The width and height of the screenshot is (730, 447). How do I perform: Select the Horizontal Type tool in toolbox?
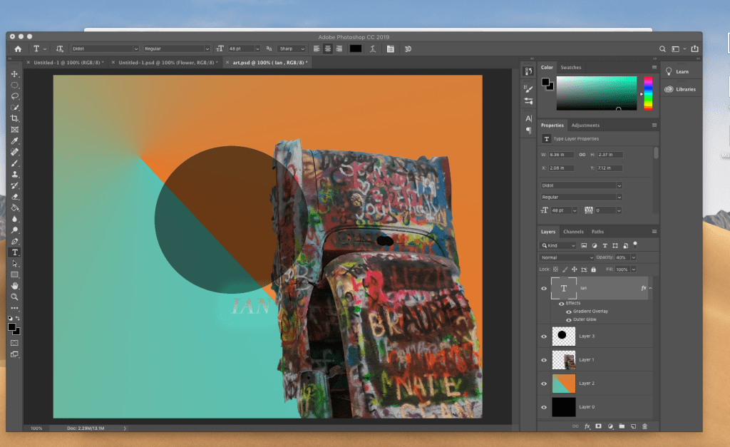pyautogui.click(x=14, y=252)
